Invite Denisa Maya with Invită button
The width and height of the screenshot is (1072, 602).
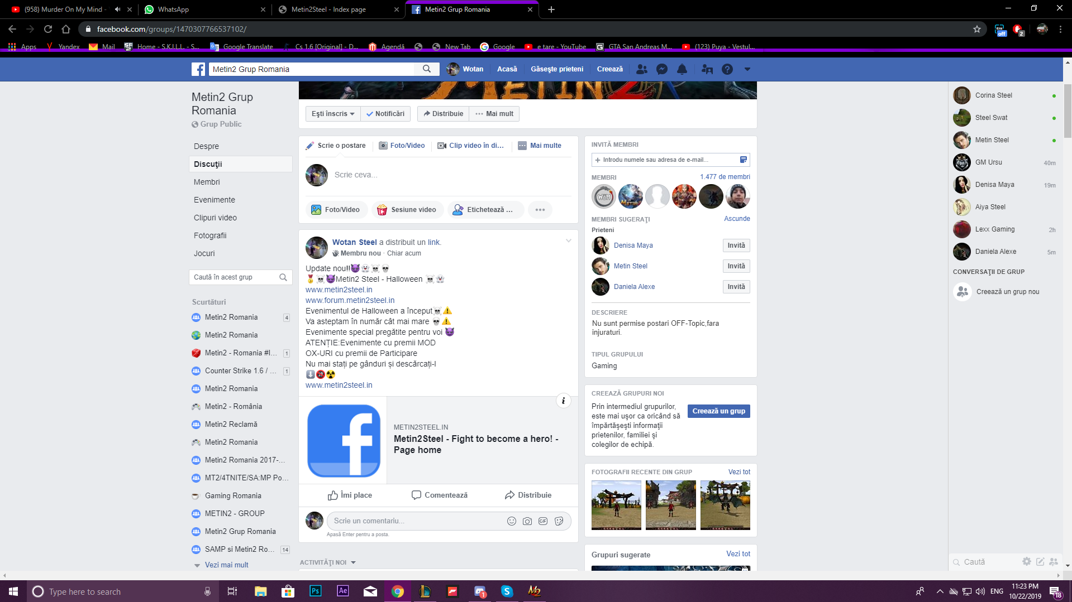pyautogui.click(x=736, y=245)
